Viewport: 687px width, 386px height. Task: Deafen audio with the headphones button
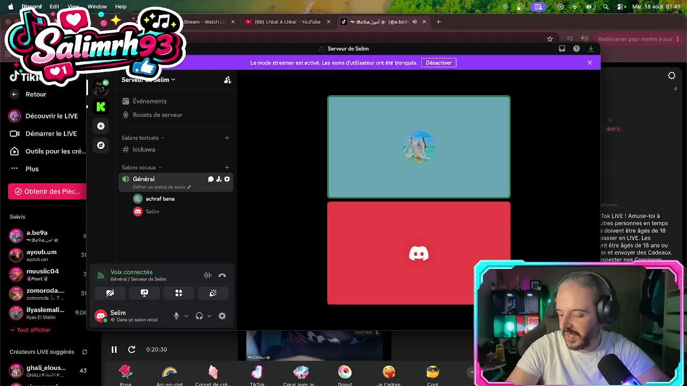click(x=199, y=316)
